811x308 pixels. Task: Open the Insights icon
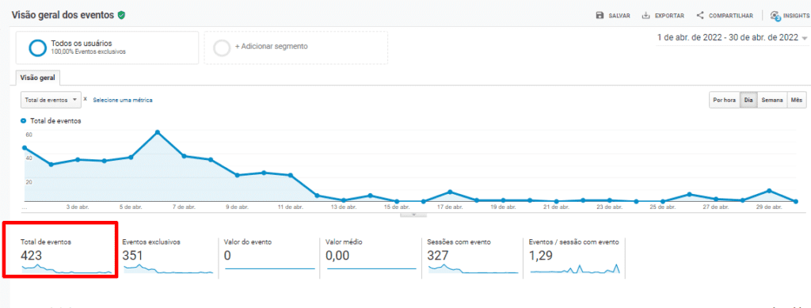pos(775,16)
